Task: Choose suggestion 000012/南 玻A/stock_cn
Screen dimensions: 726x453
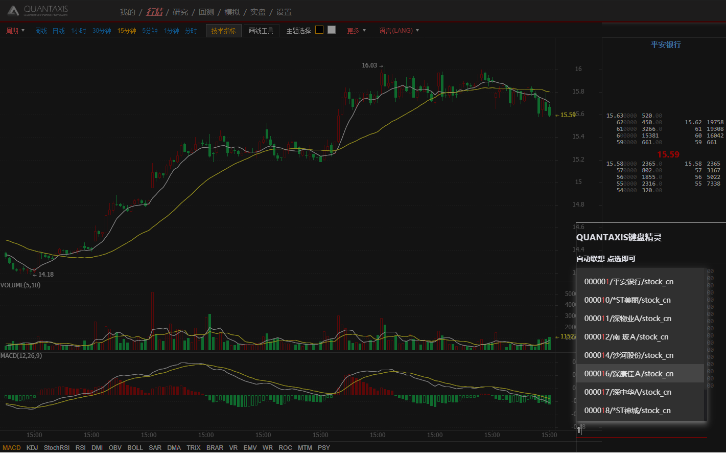Action: coord(640,337)
